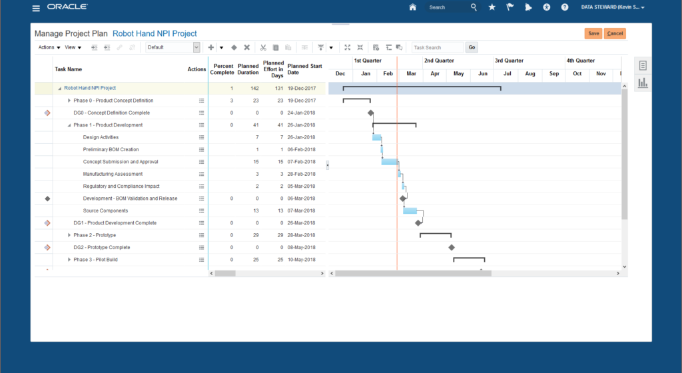Click the Gantt chart horizontal scrollbar
682x373 pixels.
[x=413, y=273]
